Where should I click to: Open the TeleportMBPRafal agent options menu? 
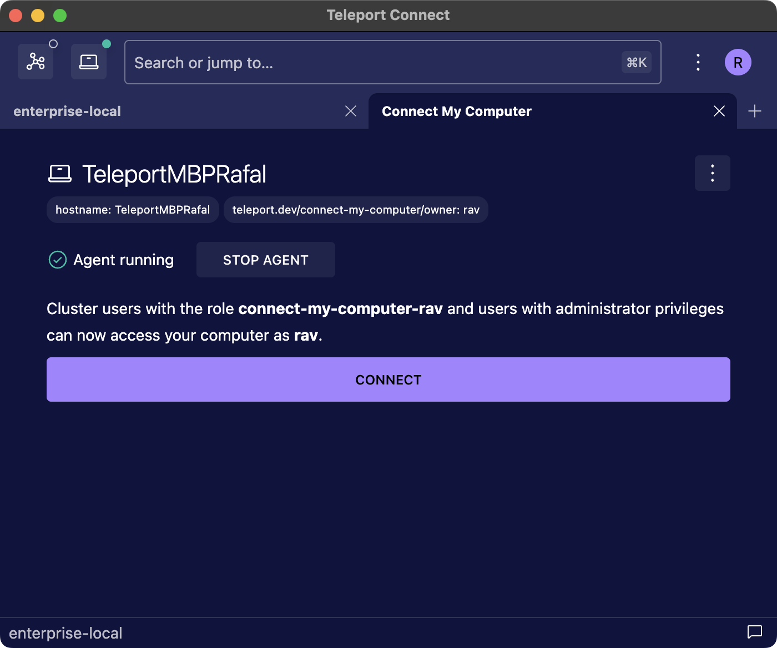click(x=712, y=173)
